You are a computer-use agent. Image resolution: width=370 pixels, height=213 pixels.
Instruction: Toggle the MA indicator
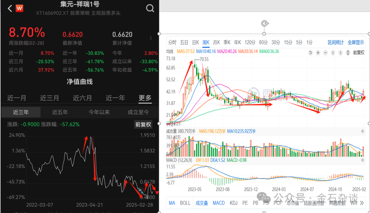pos(172,203)
